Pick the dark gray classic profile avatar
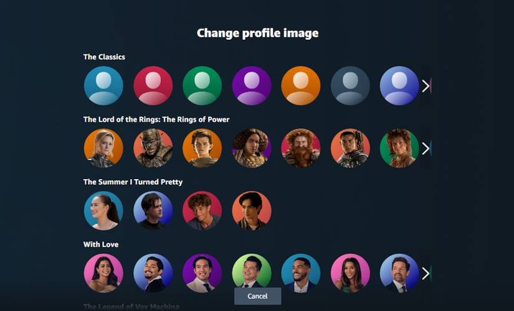Viewport: 514px width, 311px height. [x=350, y=86]
